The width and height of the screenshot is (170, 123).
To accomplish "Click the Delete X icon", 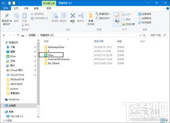I will tap(73, 16).
